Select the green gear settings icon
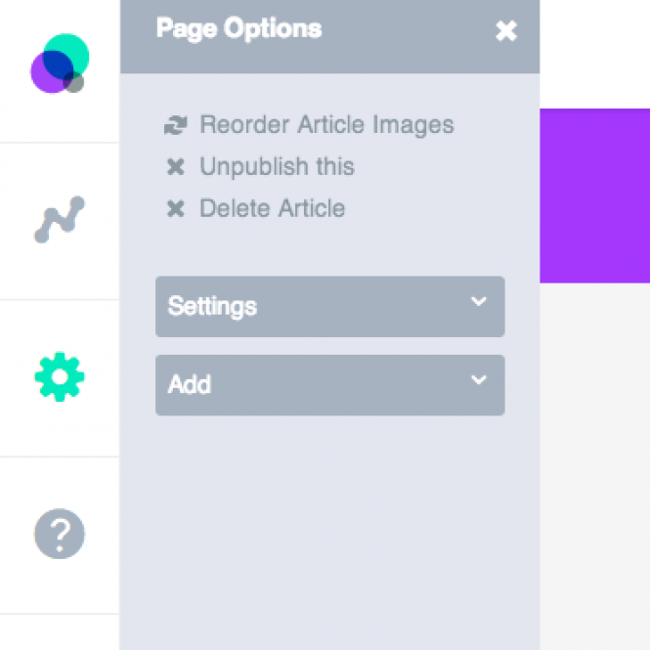This screenshot has height=650, width=650. pos(60,376)
